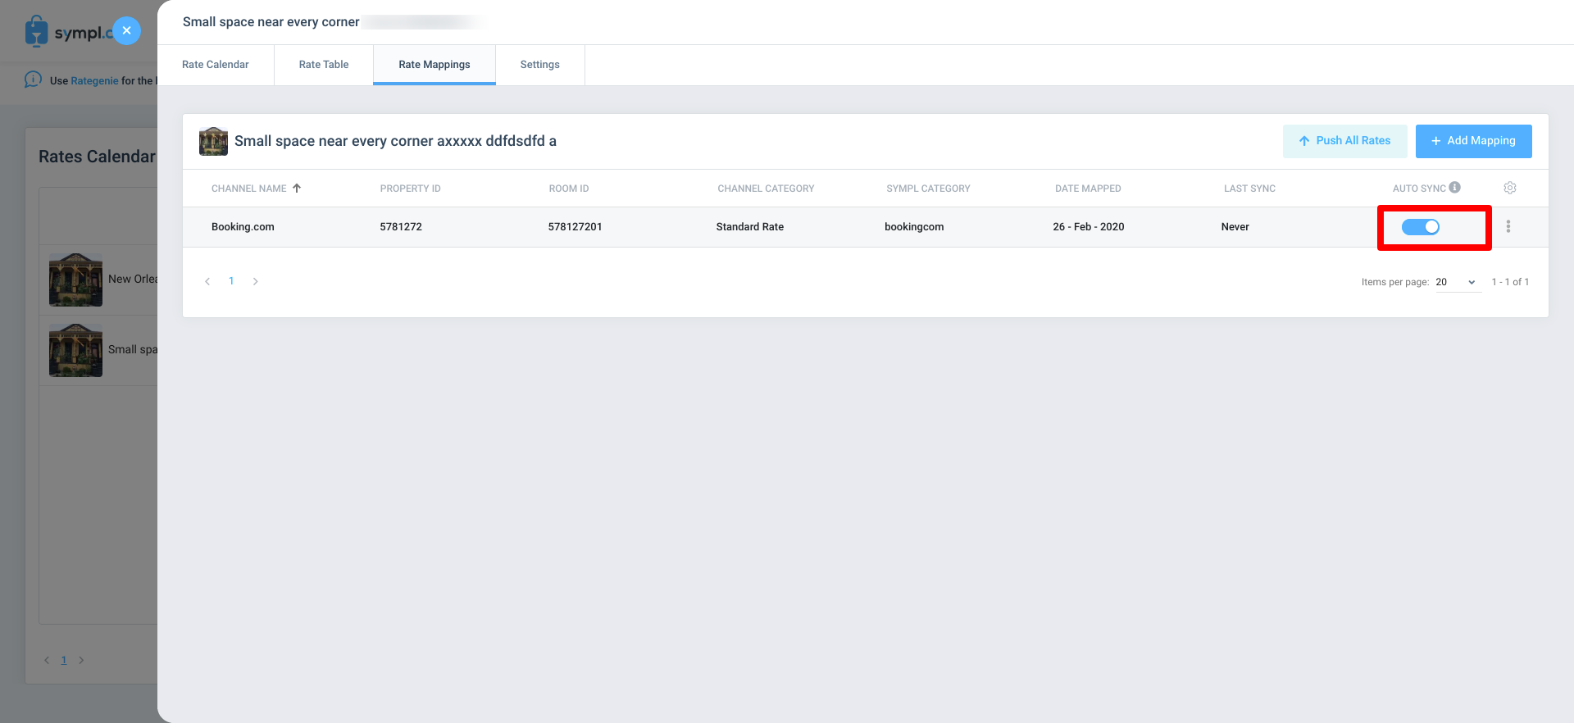Open Booking.com row more options menu

click(1508, 227)
